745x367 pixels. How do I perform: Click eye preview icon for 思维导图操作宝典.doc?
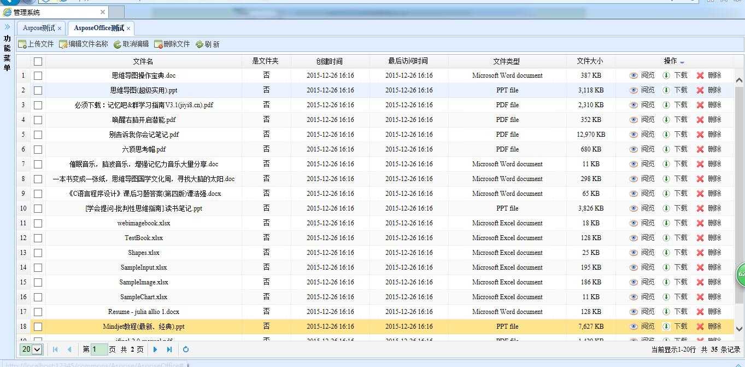click(x=633, y=75)
